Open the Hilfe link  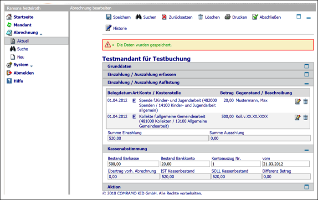[18, 81]
